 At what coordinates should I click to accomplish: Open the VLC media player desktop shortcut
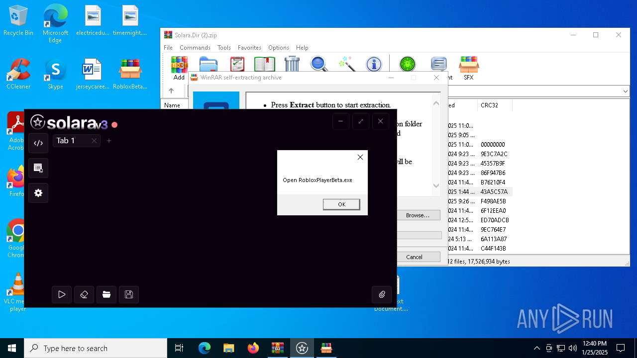(x=17, y=292)
